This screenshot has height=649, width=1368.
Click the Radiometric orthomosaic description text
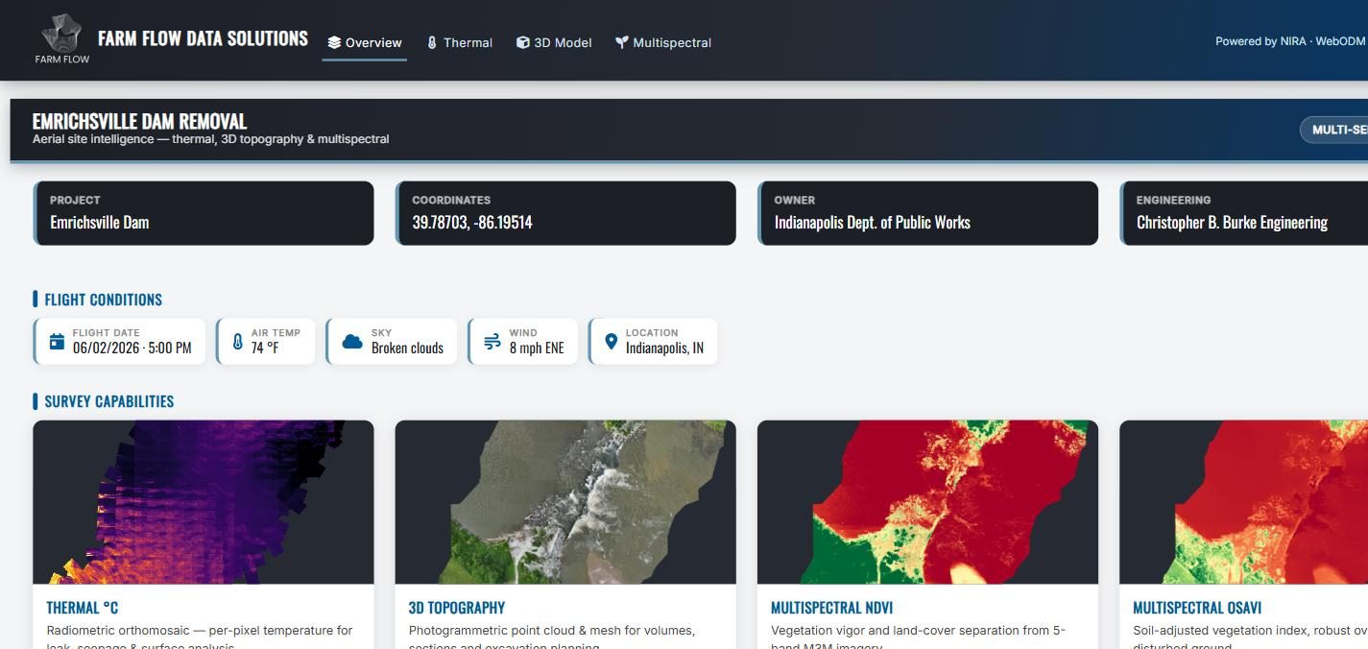pos(200,638)
